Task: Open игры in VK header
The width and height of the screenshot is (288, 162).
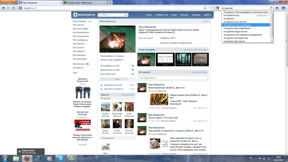Action: click(x=174, y=15)
